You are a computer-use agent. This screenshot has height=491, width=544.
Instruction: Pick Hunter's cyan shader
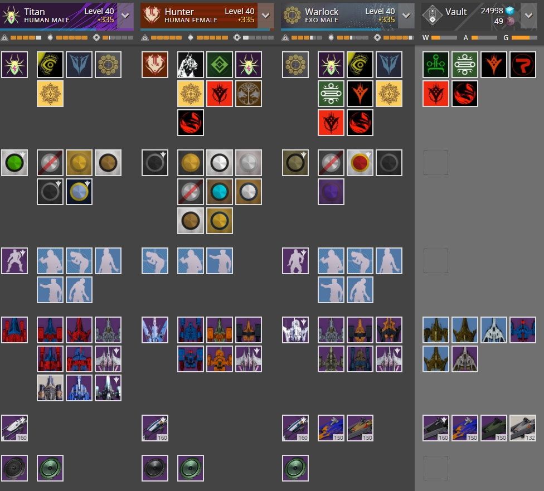tap(220, 192)
